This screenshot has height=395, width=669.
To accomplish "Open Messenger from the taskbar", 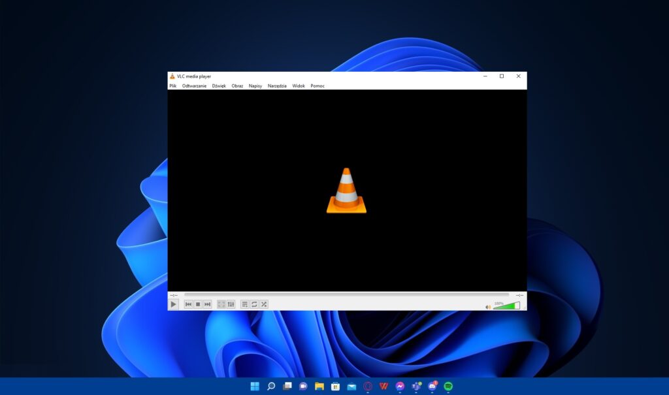I will pyautogui.click(x=400, y=387).
